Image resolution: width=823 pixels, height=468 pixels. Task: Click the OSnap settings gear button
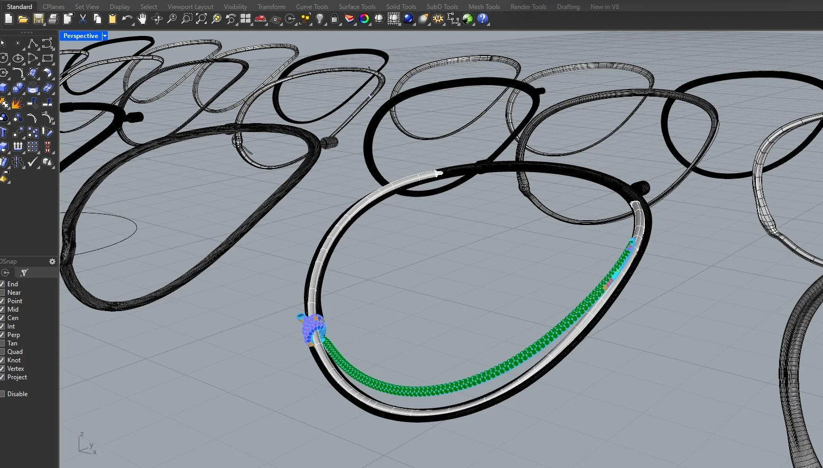coord(52,261)
